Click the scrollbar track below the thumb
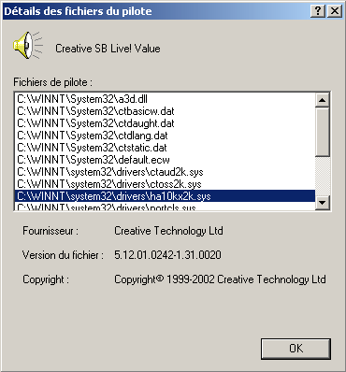The width and height of the screenshot is (346, 372). [323, 176]
